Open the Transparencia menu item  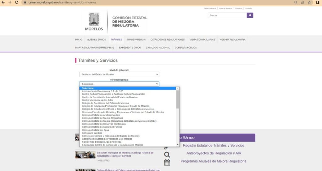pos(136,40)
